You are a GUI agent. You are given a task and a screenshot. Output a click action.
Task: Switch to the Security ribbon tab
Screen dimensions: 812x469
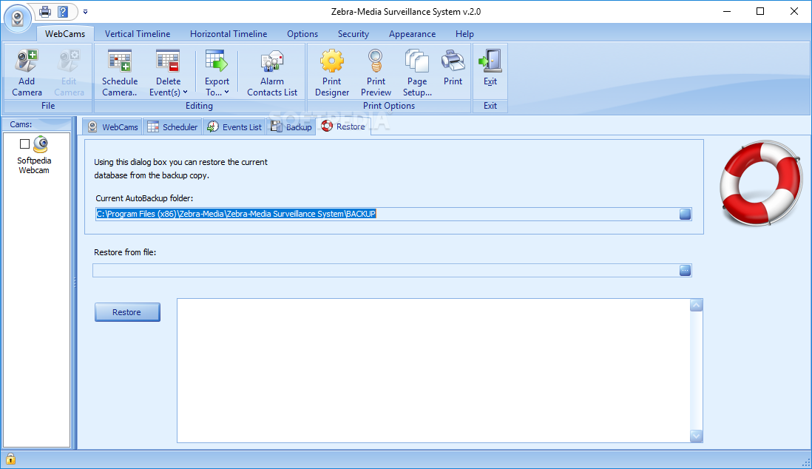pyautogui.click(x=353, y=34)
